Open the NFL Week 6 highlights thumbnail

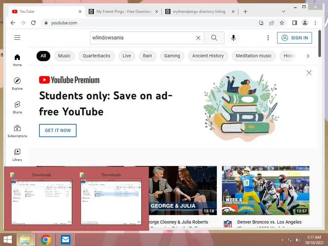(266, 190)
